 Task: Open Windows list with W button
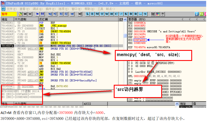[107, 14]
